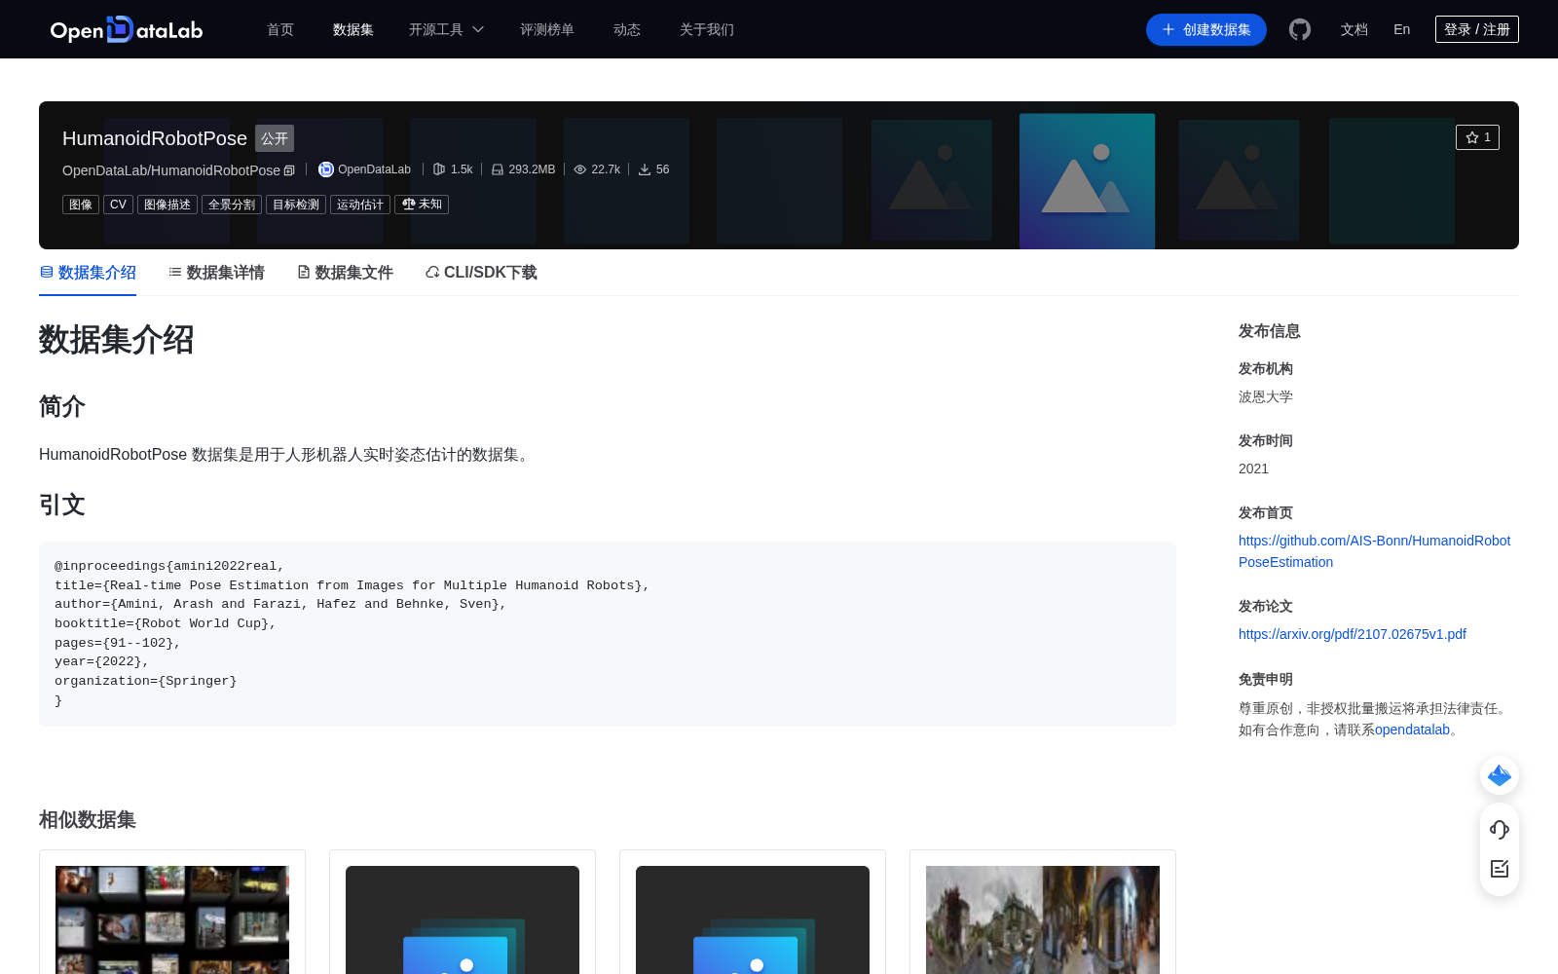Click the 图像 tag
The width and height of the screenshot is (1558, 974).
point(81,205)
